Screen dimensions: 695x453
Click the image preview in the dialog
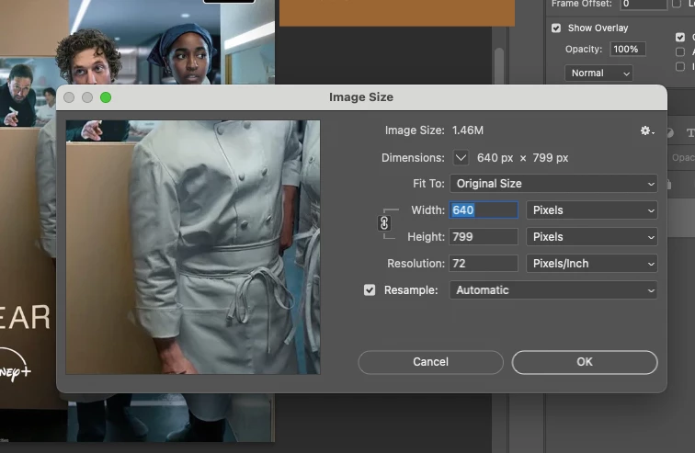click(193, 247)
